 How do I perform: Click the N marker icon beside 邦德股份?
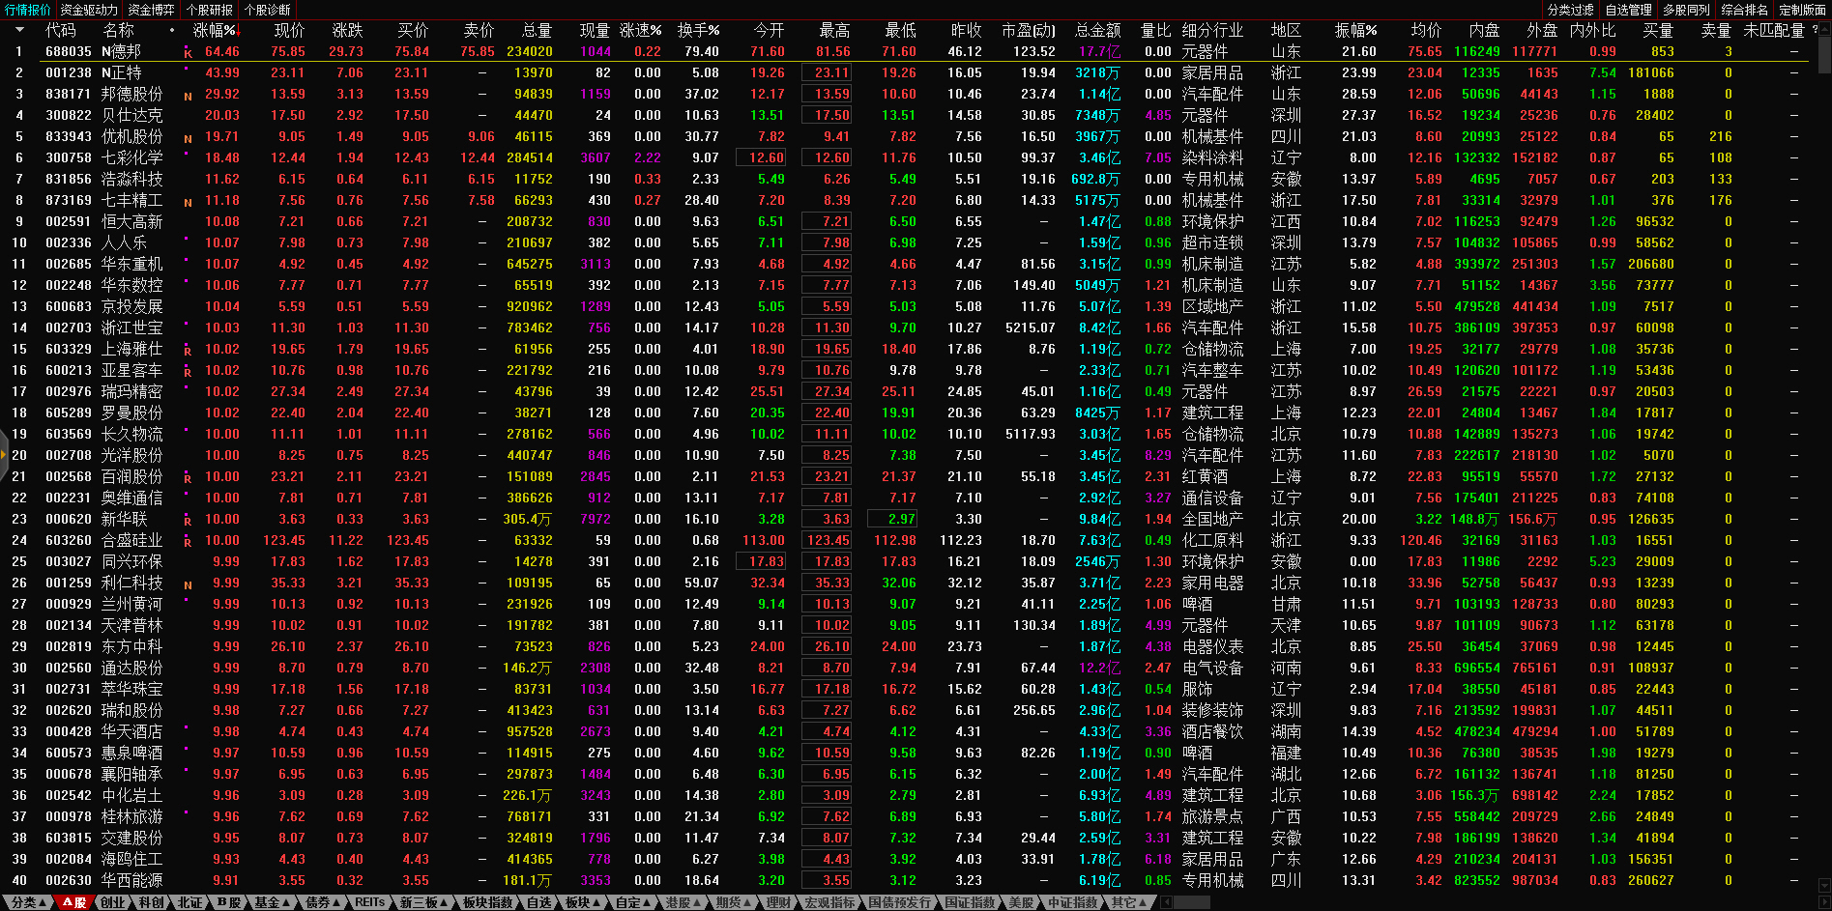pyautogui.click(x=188, y=96)
